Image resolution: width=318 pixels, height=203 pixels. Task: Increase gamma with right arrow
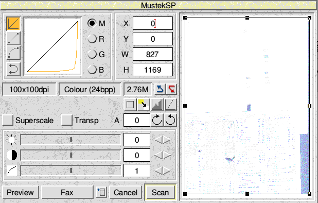(x=167, y=171)
